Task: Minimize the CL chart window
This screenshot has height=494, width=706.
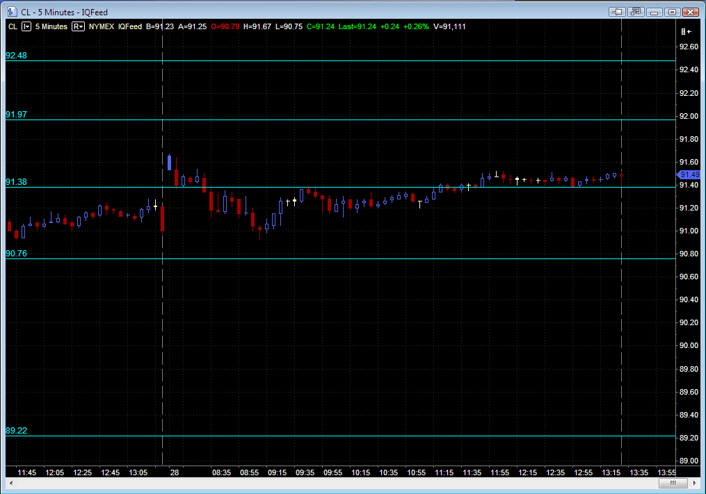Action: pos(655,12)
